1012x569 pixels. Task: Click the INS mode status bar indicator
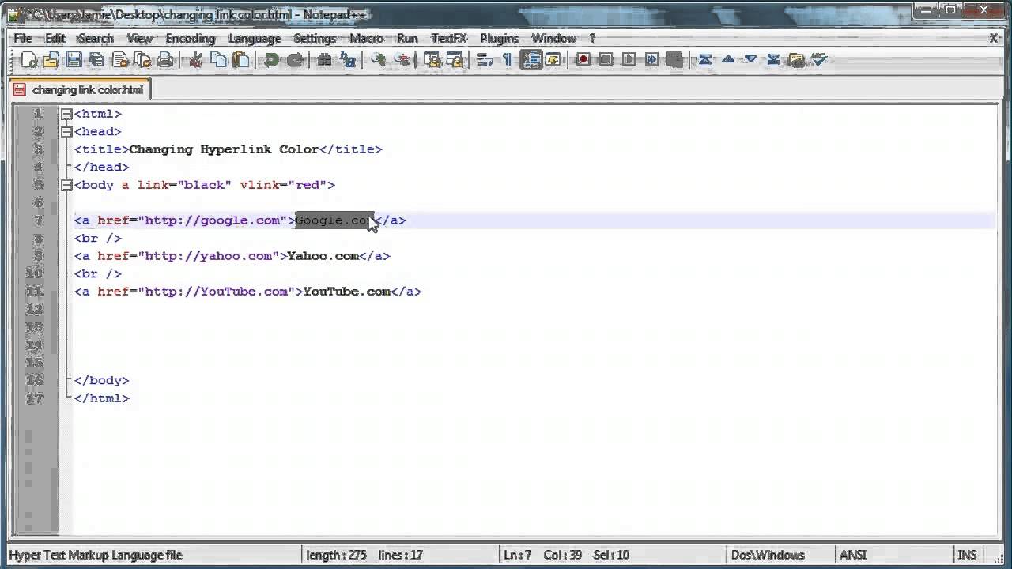pyautogui.click(x=966, y=555)
